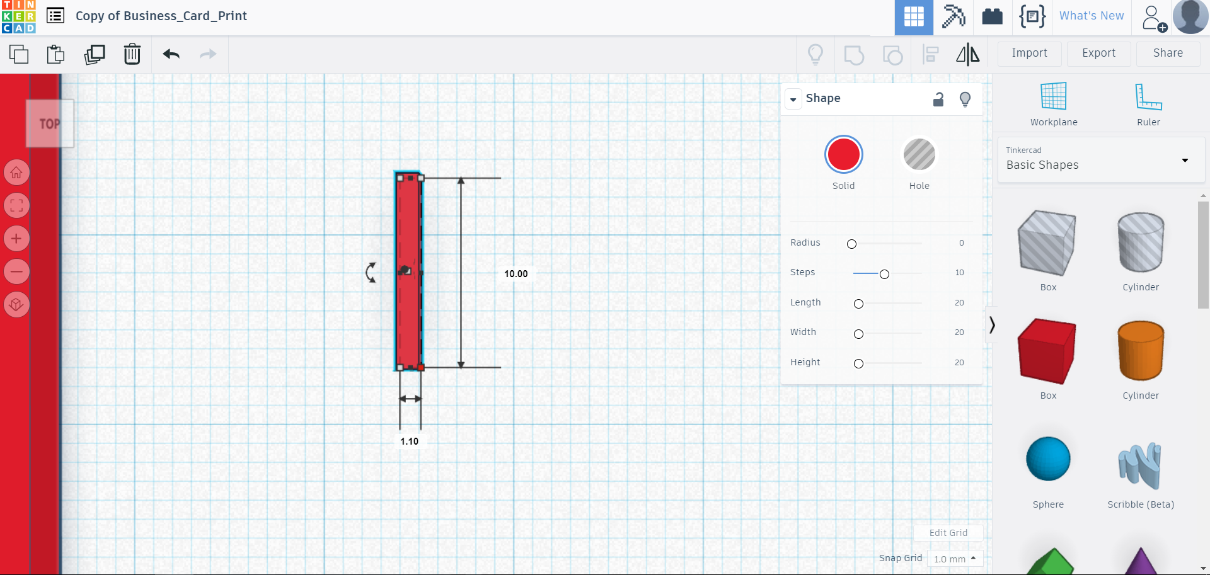Select the Workplane tool

coord(1054,104)
